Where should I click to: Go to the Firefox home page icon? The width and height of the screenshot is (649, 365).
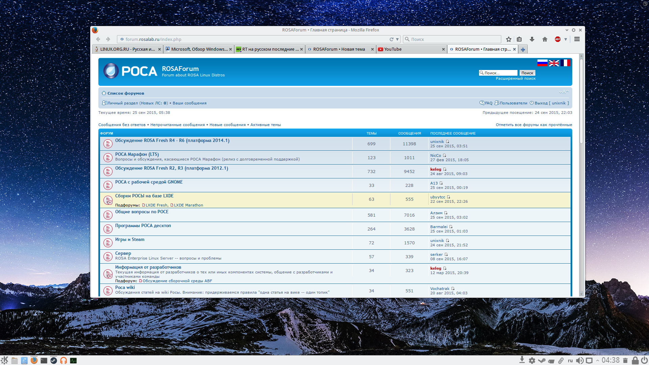point(545,39)
